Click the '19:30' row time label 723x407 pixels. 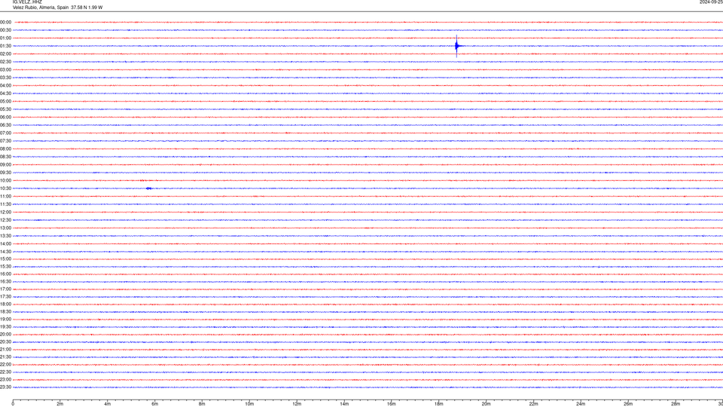click(5, 326)
